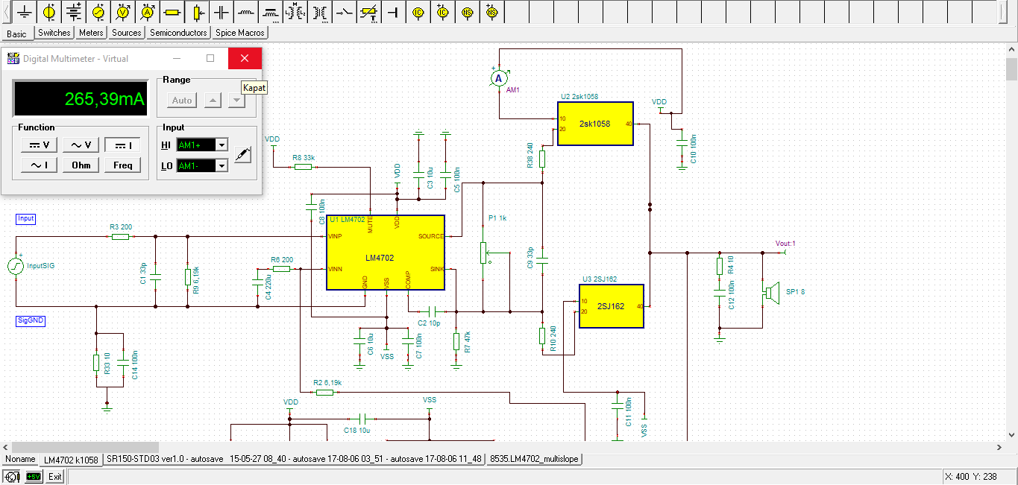Increase multimeter range with up arrow

tap(213, 101)
